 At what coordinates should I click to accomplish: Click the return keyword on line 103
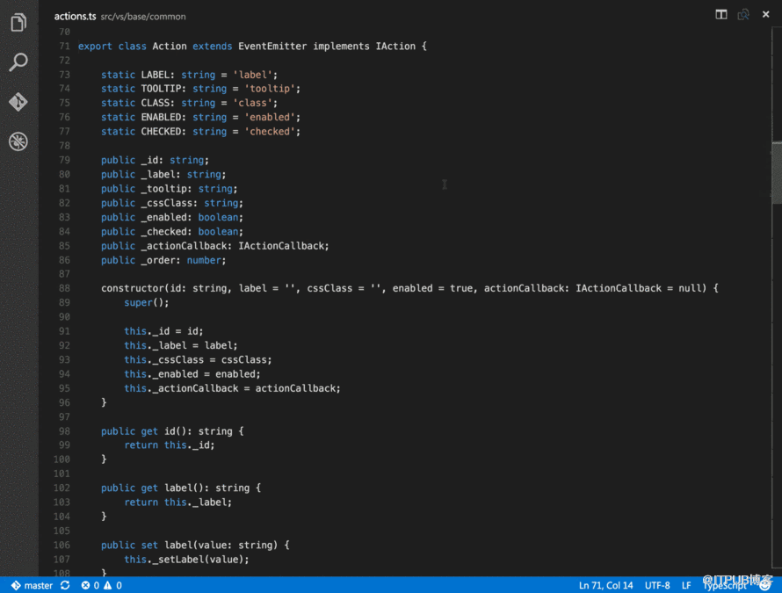(x=141, y=503)
